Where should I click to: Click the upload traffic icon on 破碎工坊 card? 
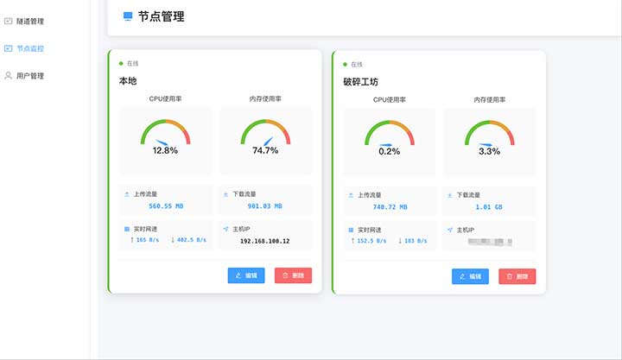[x=351, y=195]
